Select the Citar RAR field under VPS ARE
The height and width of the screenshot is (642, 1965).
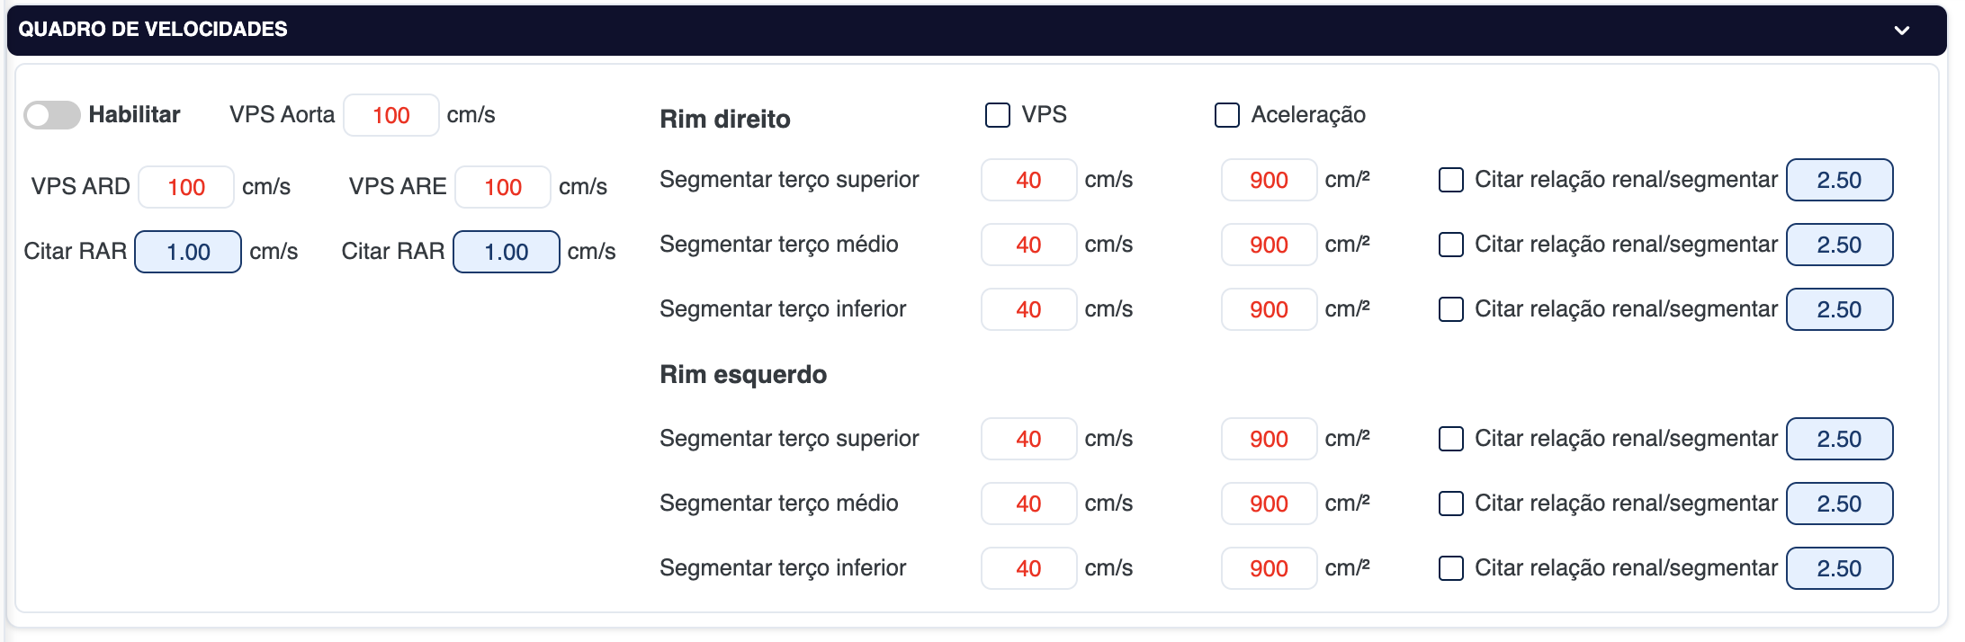tap(506, 252)
